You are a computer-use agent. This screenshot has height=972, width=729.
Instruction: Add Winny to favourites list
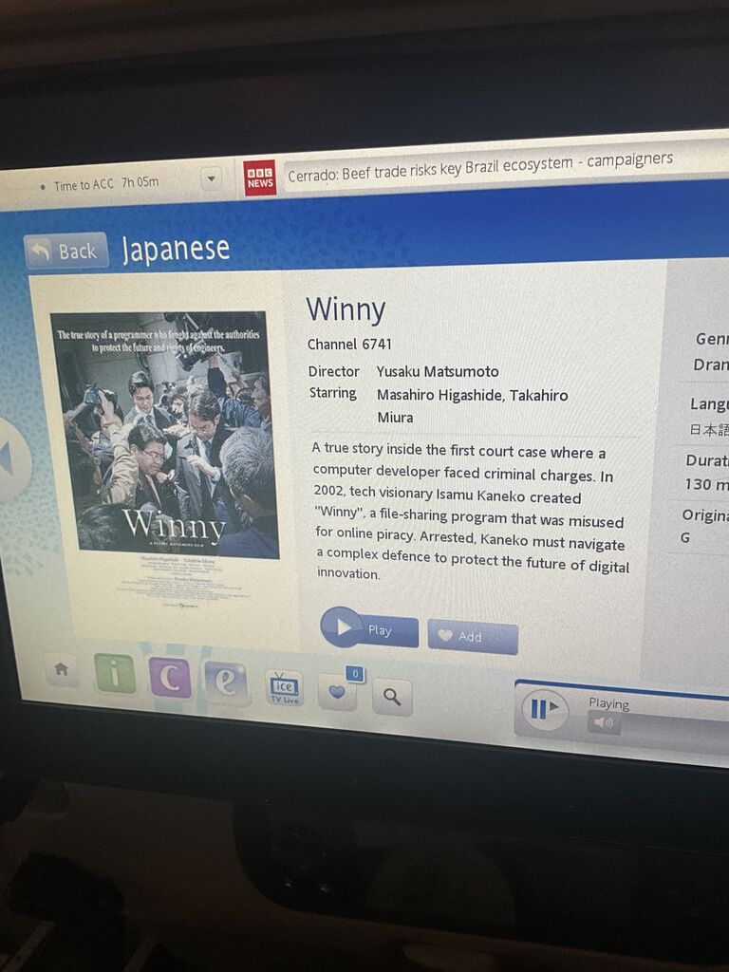tap(473, 637)
